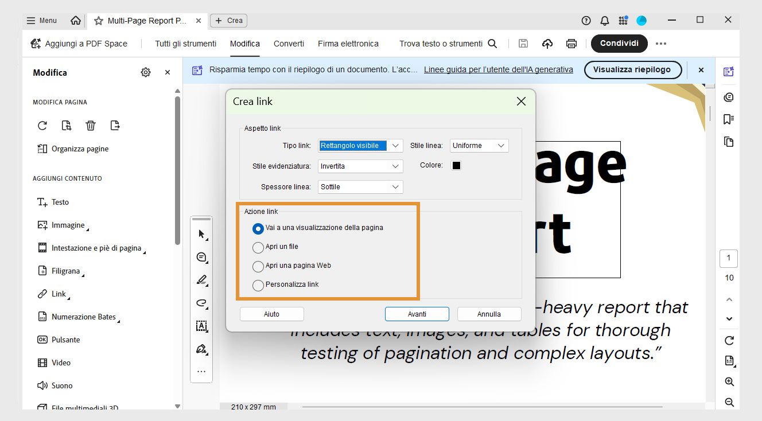Choose 'Personalizza link' option
The width and height of the screenshot is (762, 421).
click(x=258, y=284)
